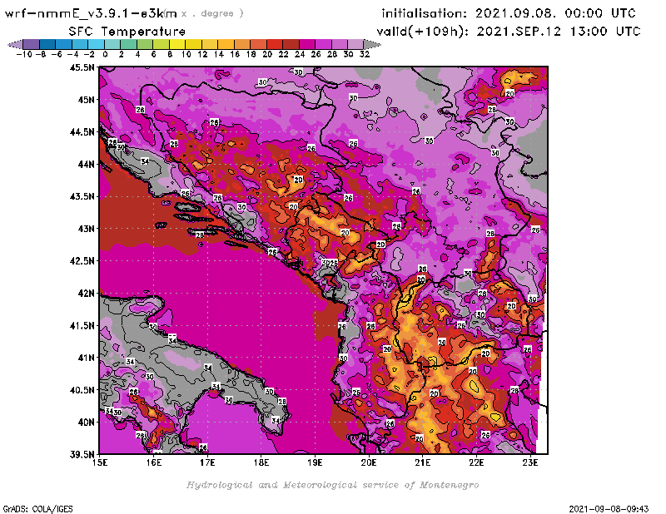Image resolution: width=666 pixels, height=514 pixels.
Task: Click the 0 legend tick value
Action: click(x=106, y=54)
